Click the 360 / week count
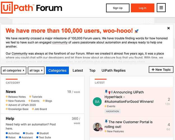This screenshot has height=140, width=175. 76,121
